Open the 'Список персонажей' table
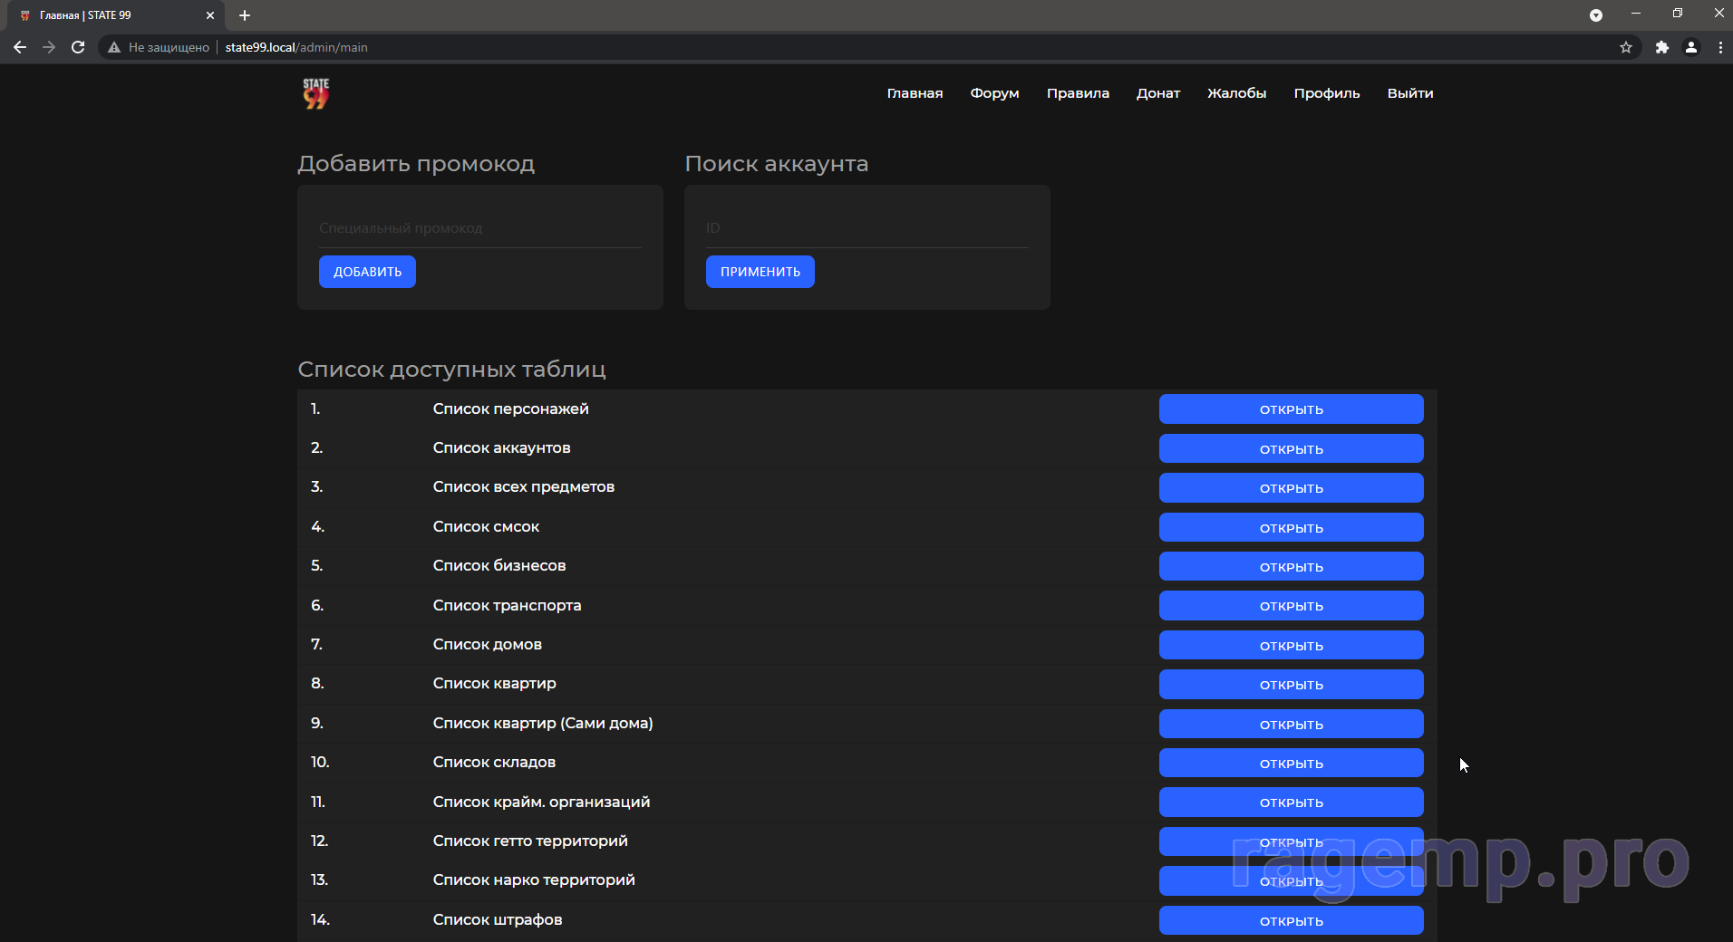The width and height of the screenshot is (1733, 942). pyautogui.click(x=1291, y=409)
